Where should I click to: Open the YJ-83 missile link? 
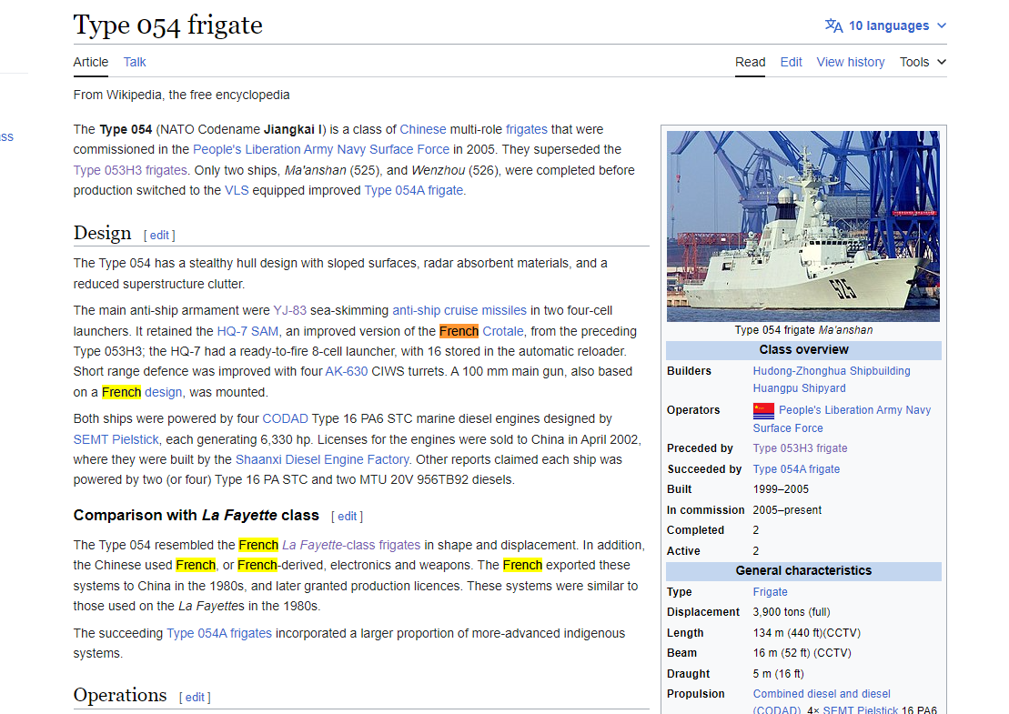pyautogui.click(x=289, y=311)
